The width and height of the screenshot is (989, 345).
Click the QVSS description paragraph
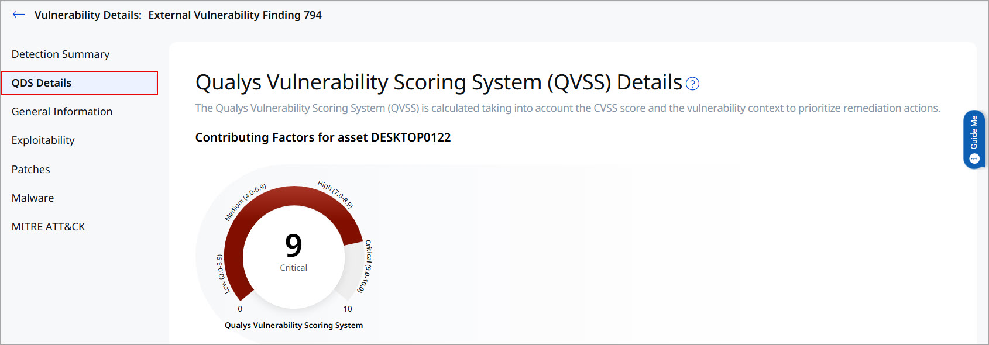(x=568, y=108)
